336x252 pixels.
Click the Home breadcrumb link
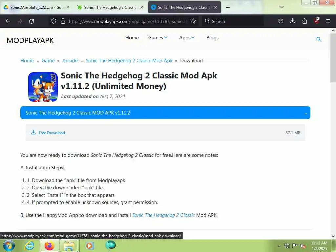(27, 61)
